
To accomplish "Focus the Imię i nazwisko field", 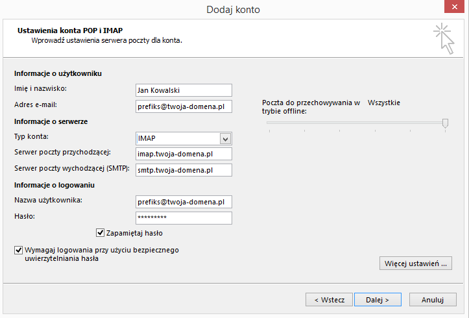I will point(184,90).
